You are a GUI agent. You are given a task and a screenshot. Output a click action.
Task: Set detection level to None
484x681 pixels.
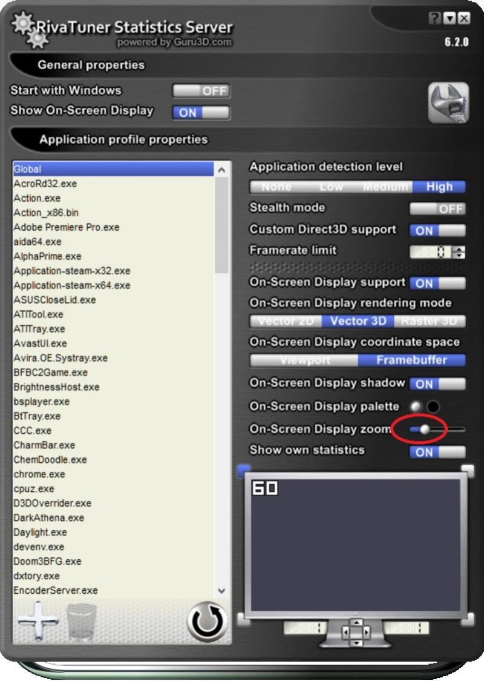click(276, 187)
